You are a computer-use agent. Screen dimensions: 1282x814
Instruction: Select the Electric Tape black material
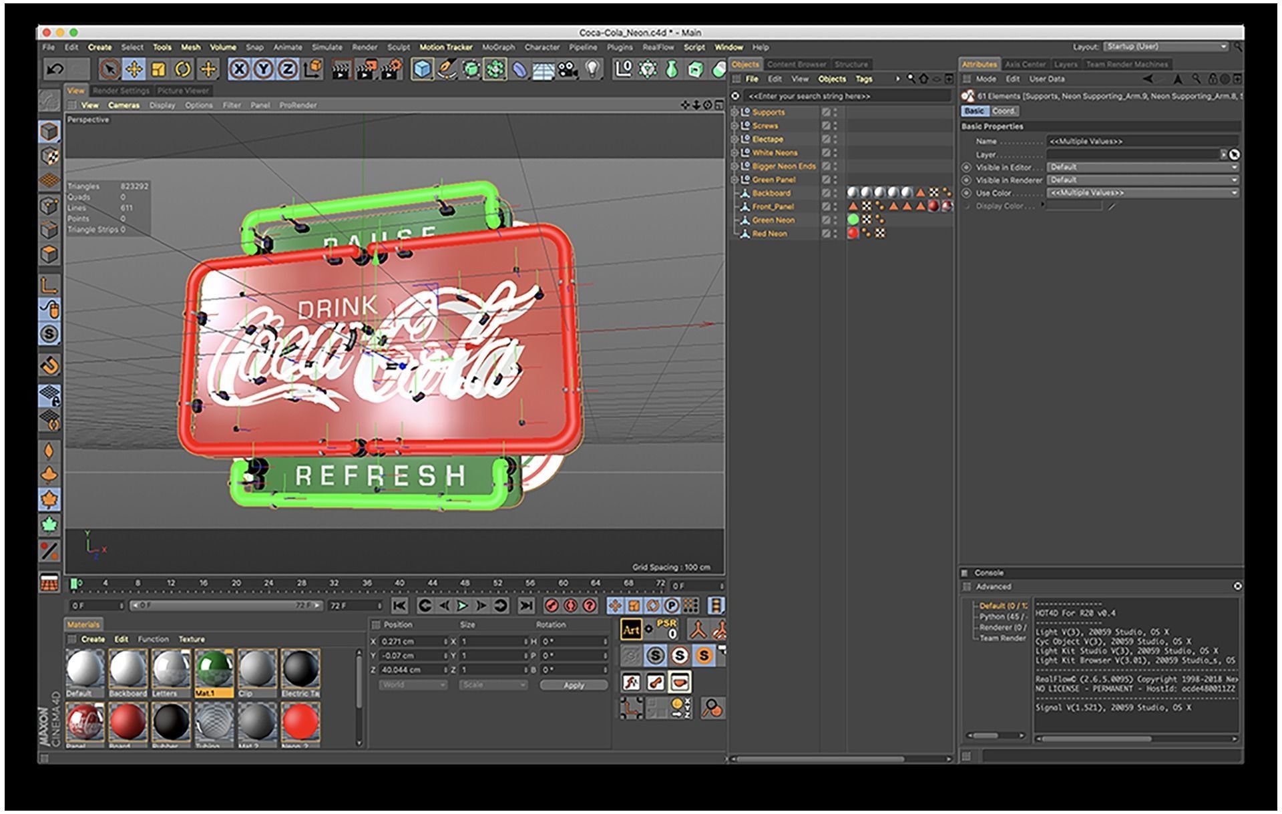click(300, 673)
